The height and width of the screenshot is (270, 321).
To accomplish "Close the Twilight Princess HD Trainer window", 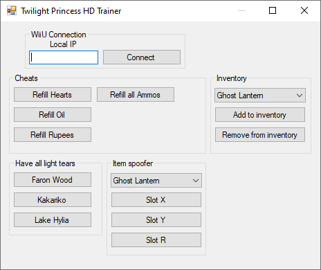I will pyautogui.click(x=304, y=10).
